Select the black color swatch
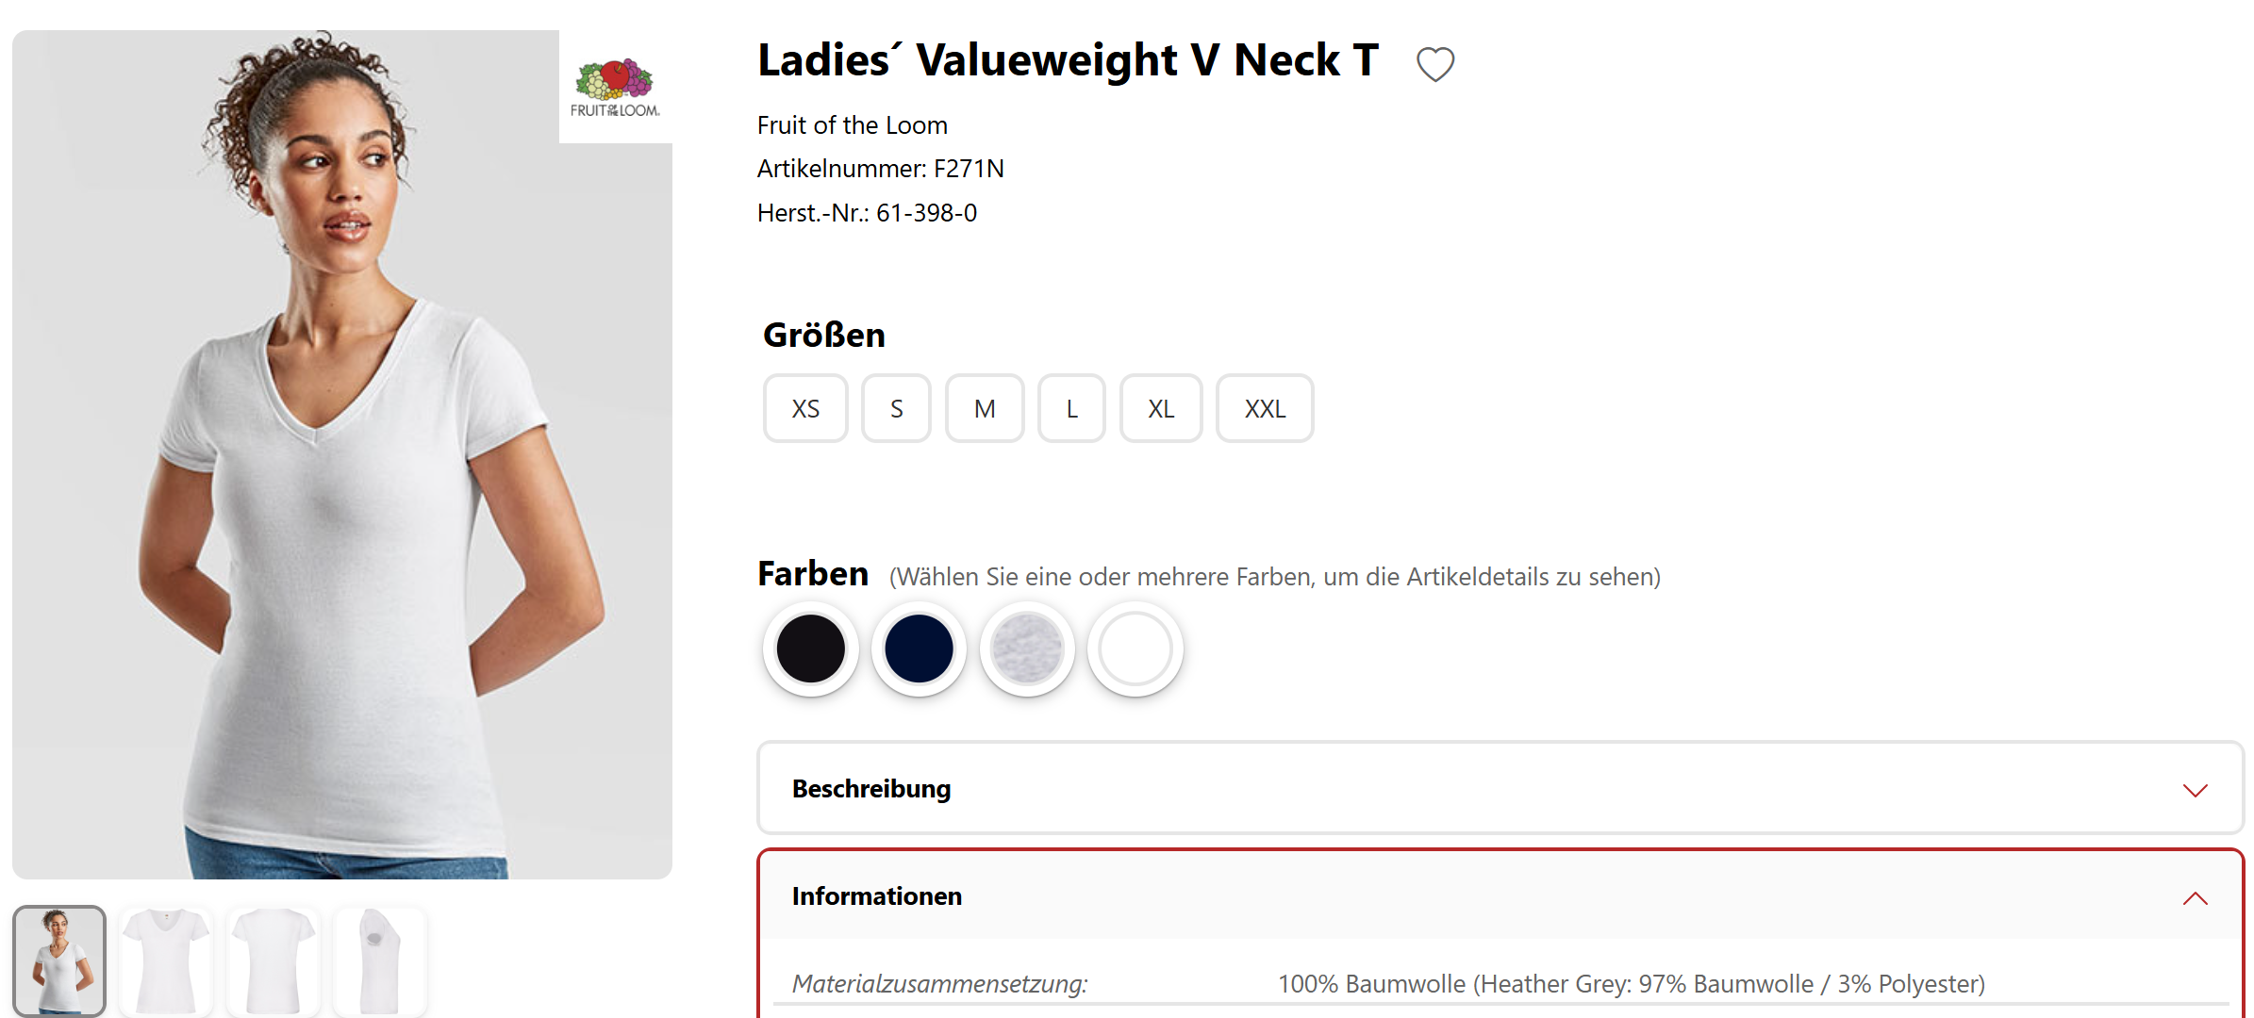The image size is (2254, 1018). [x=810, y=649]
